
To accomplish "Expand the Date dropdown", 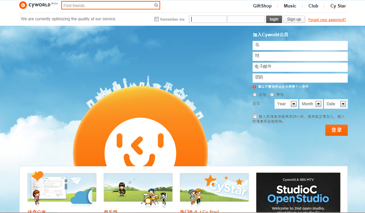I will (336, 104).
